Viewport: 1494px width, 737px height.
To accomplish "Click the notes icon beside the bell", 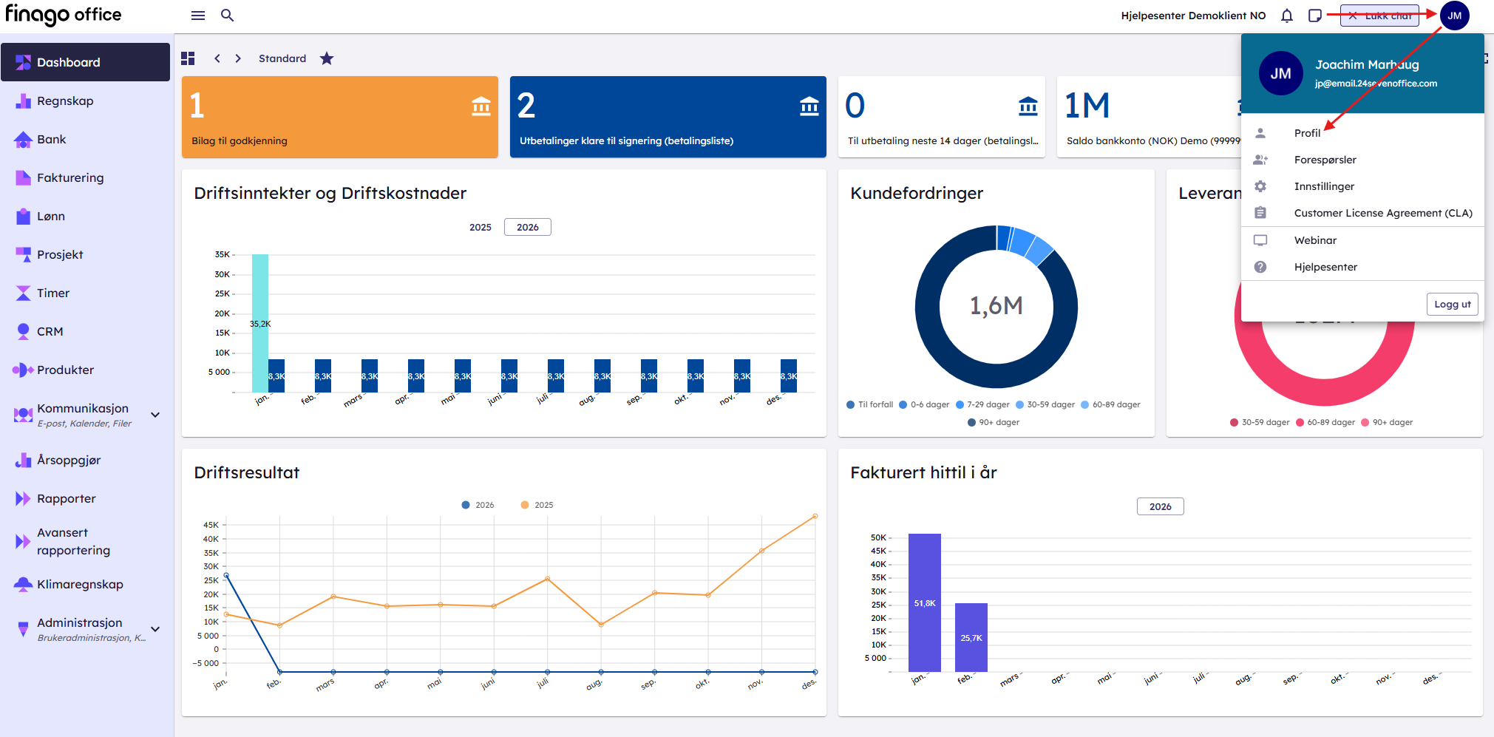I will (1315, 16).
